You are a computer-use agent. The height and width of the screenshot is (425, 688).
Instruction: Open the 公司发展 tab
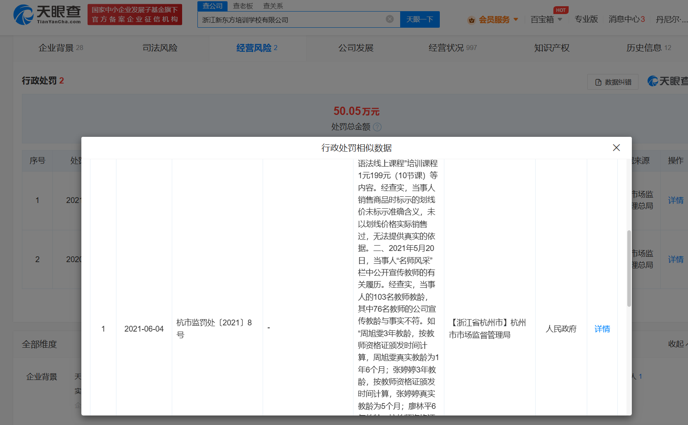pyautogui.click(x=356, y=48)
